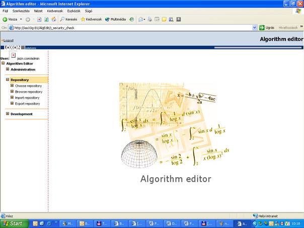Open the Kedvencek favorites toolbar button

click(91, 20)
